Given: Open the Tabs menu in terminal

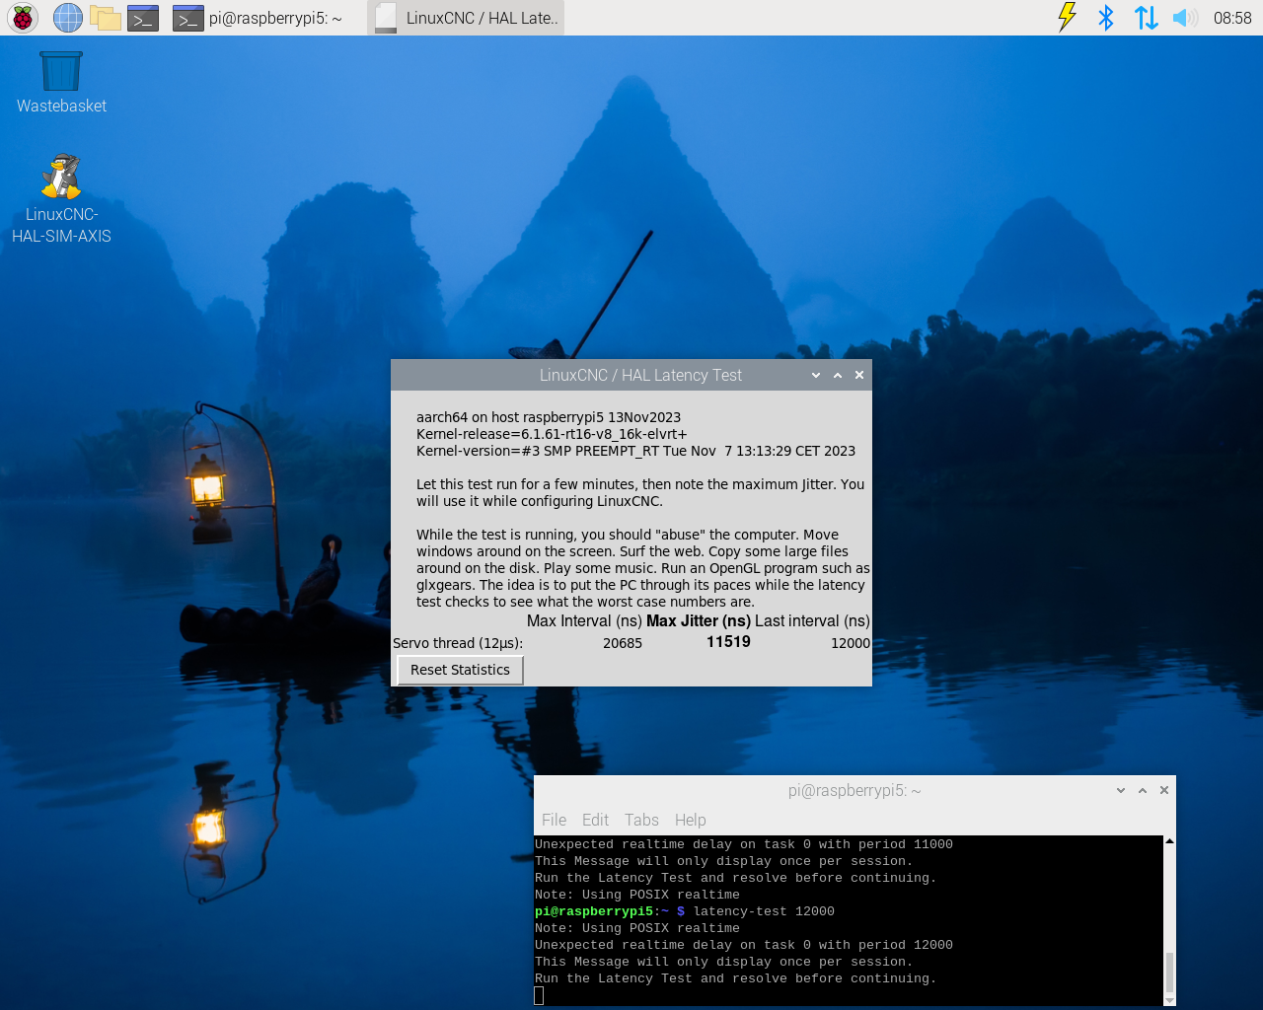Looking at the screenshot, I should tap(641, 820).
